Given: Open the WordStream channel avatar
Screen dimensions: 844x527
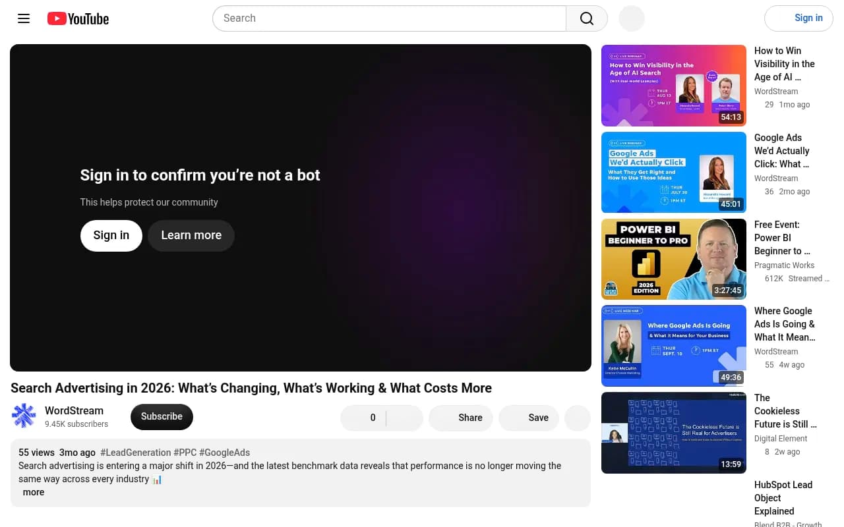Looking at the screenshot, I should tap(24, 416).
